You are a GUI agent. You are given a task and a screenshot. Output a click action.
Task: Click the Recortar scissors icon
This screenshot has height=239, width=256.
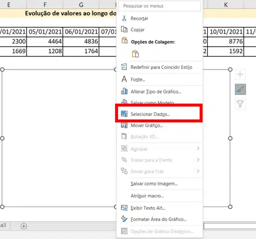pyautogui.click(x=124, y=18)
